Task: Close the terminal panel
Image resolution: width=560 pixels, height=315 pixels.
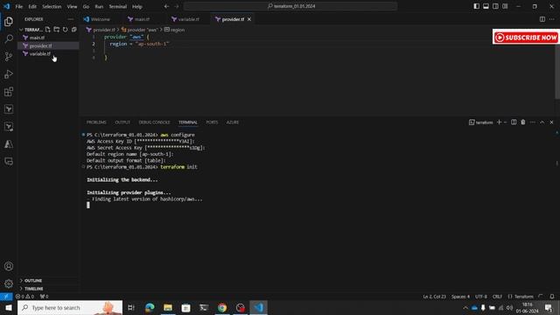Action: pyautogui.click(x=551, y=122)
